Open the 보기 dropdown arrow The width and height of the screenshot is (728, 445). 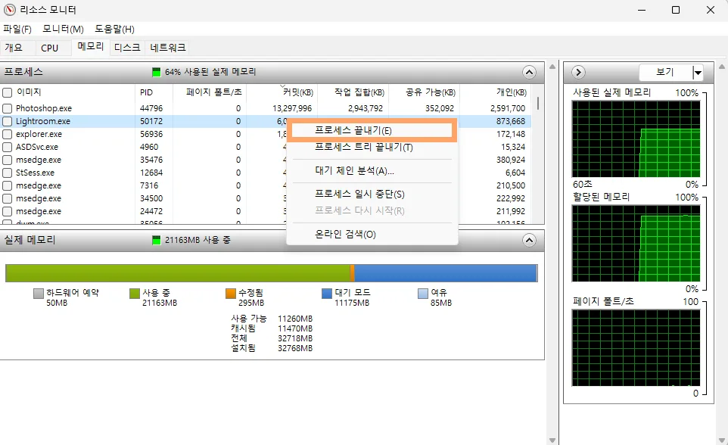click(698, 72)
